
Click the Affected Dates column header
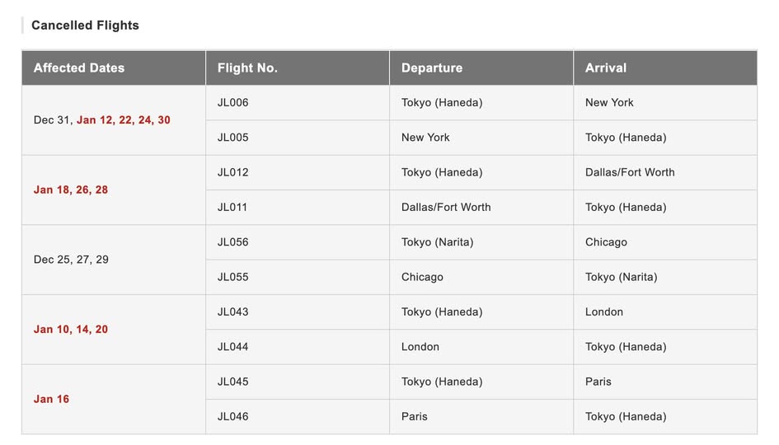click(79, 68)
